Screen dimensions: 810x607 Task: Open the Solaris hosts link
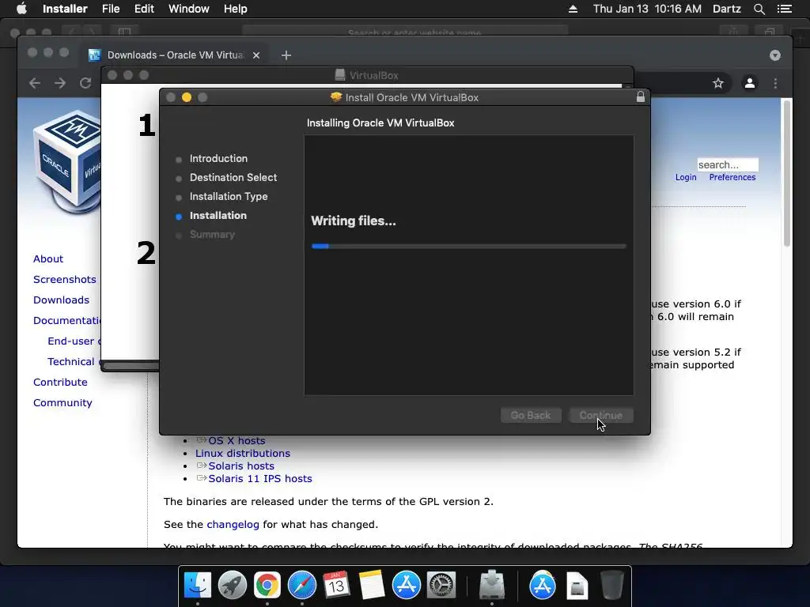[x=241, y=466]
